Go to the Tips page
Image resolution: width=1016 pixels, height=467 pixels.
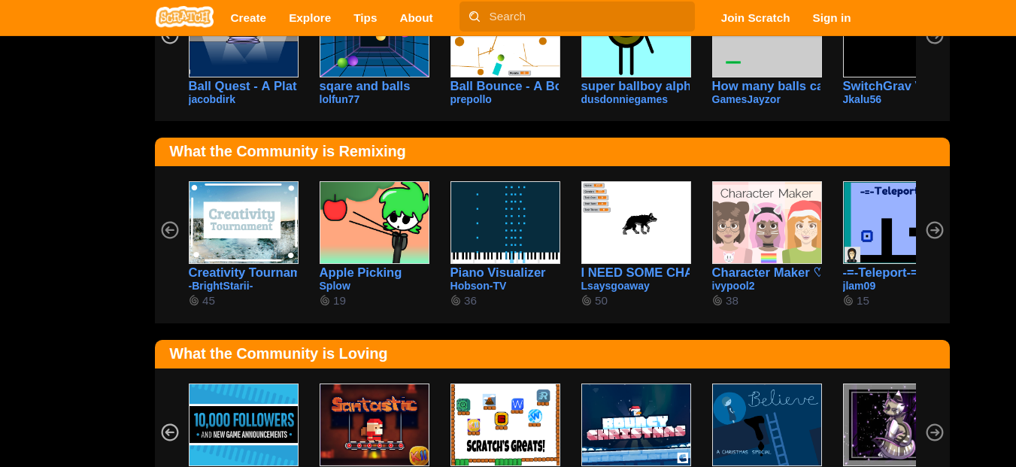tap(365, 18)
